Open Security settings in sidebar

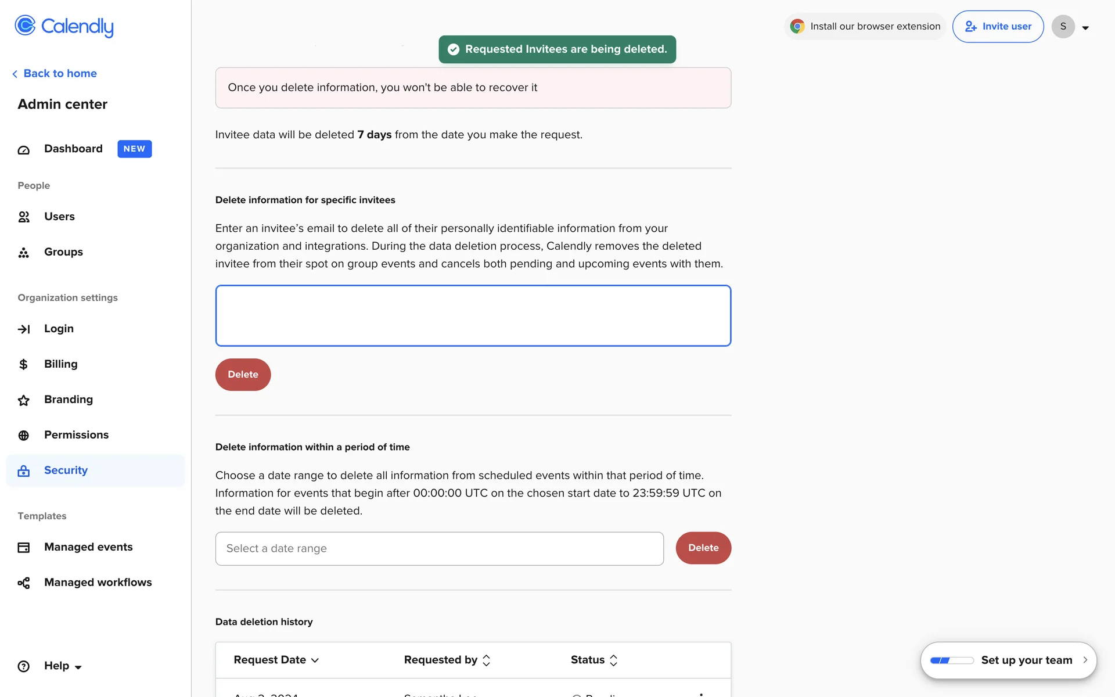[x=66, y=470]
